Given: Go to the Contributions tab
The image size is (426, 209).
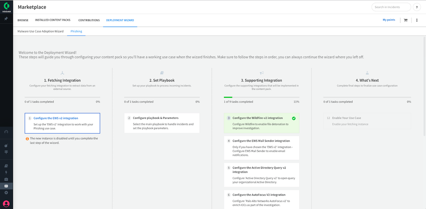Looking at the screenshot, I should (x=89, y=20).
